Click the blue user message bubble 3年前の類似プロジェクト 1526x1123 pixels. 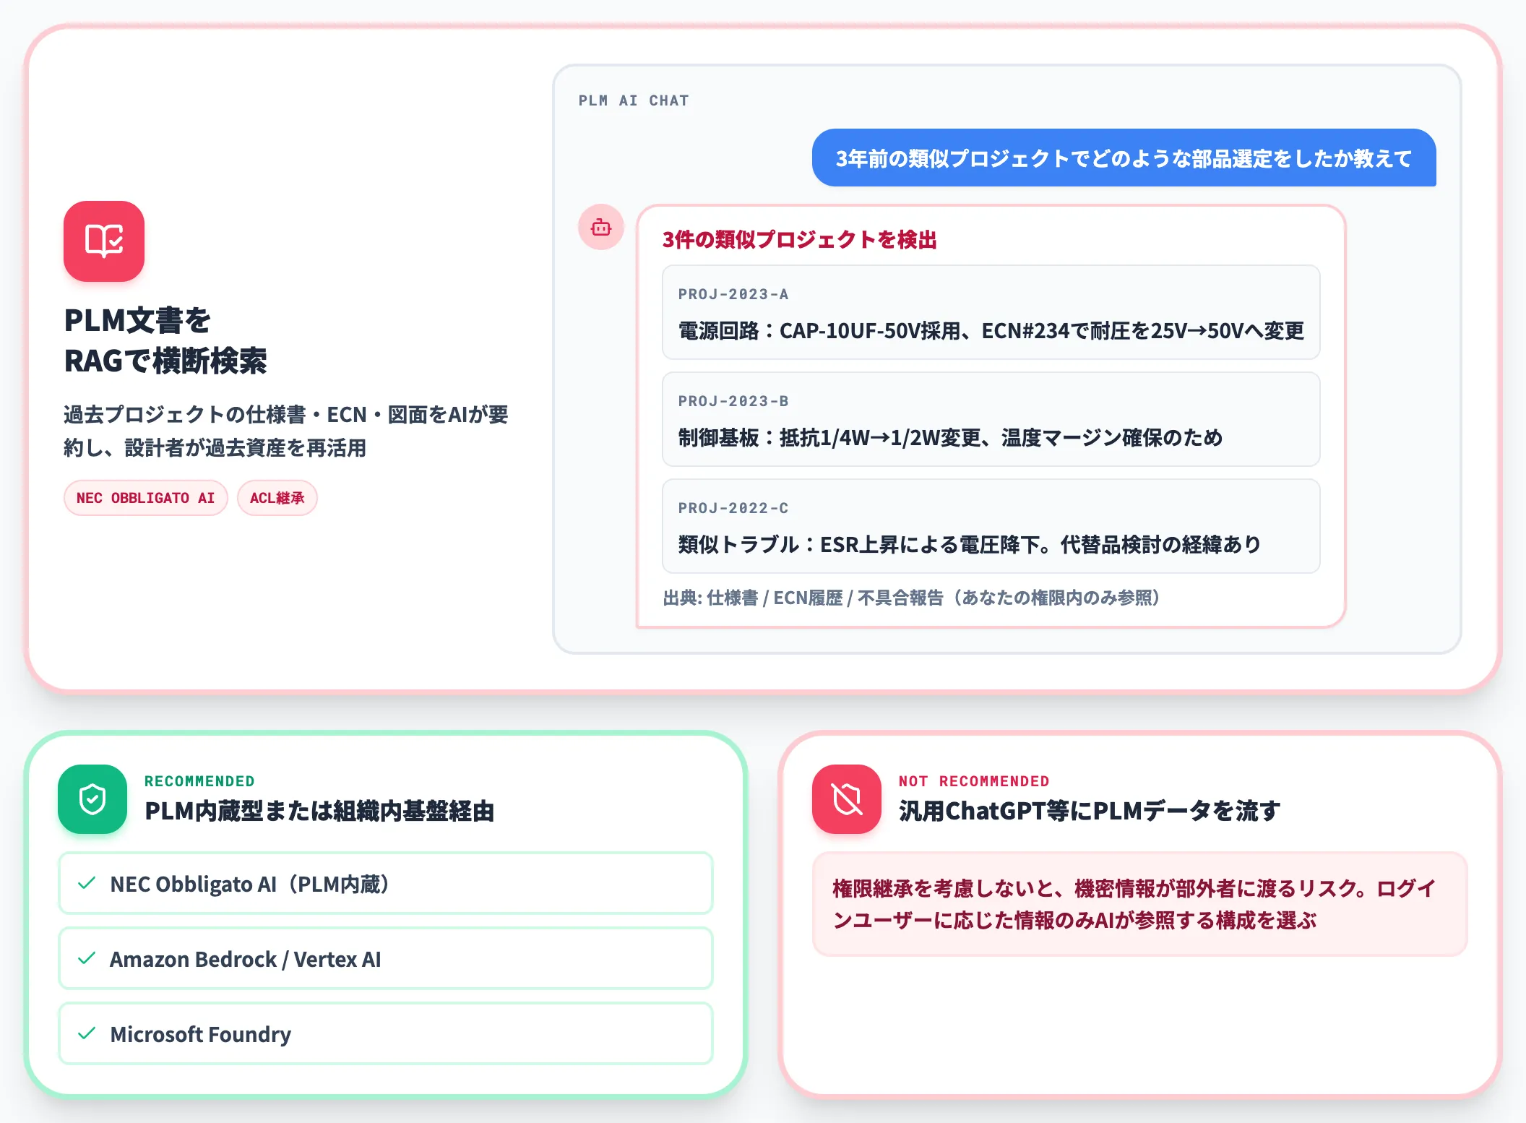point(1124,158)
